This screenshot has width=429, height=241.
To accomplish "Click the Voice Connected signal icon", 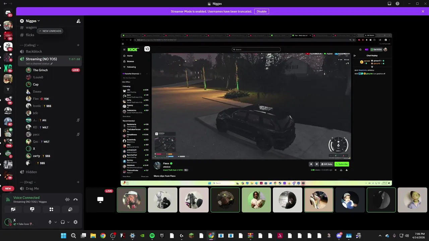I will [x=8, y=199].
